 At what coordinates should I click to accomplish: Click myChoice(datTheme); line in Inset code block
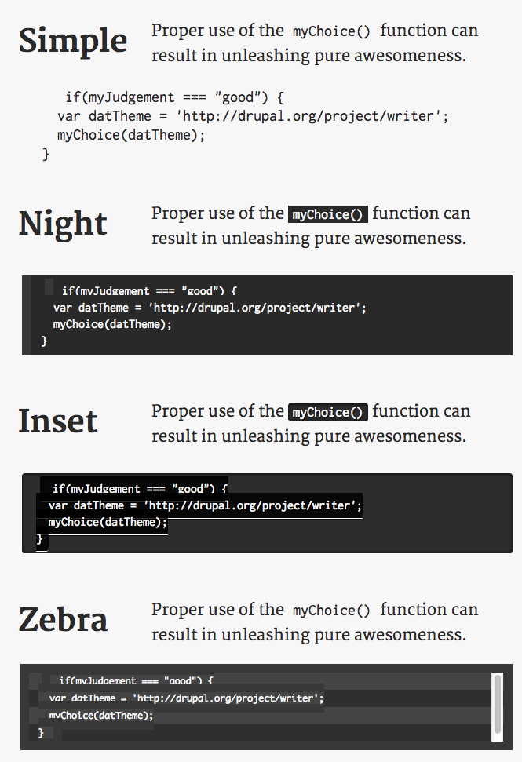(108, 522)
